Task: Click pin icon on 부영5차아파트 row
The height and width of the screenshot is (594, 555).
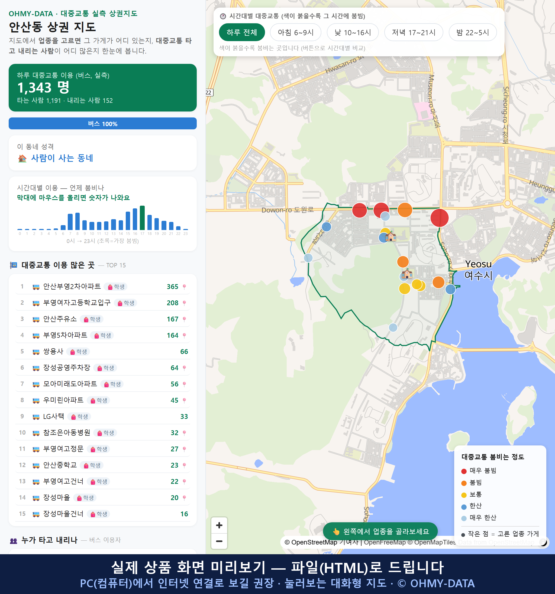Action: [x=184, y=336]
